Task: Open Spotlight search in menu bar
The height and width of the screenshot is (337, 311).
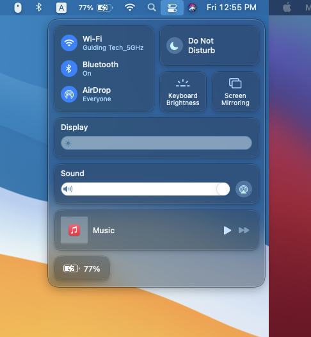Action: pyautogui.click(x=152, y=8)
